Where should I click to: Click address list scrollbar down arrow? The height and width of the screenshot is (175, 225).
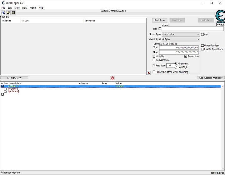223,169
